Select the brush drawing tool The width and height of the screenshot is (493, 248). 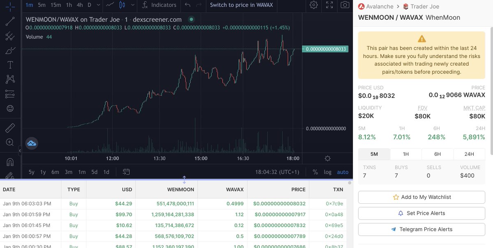pos(10,50)
